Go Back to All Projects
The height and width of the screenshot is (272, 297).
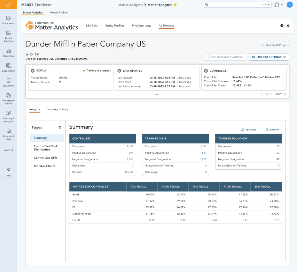tap(275, 45)
